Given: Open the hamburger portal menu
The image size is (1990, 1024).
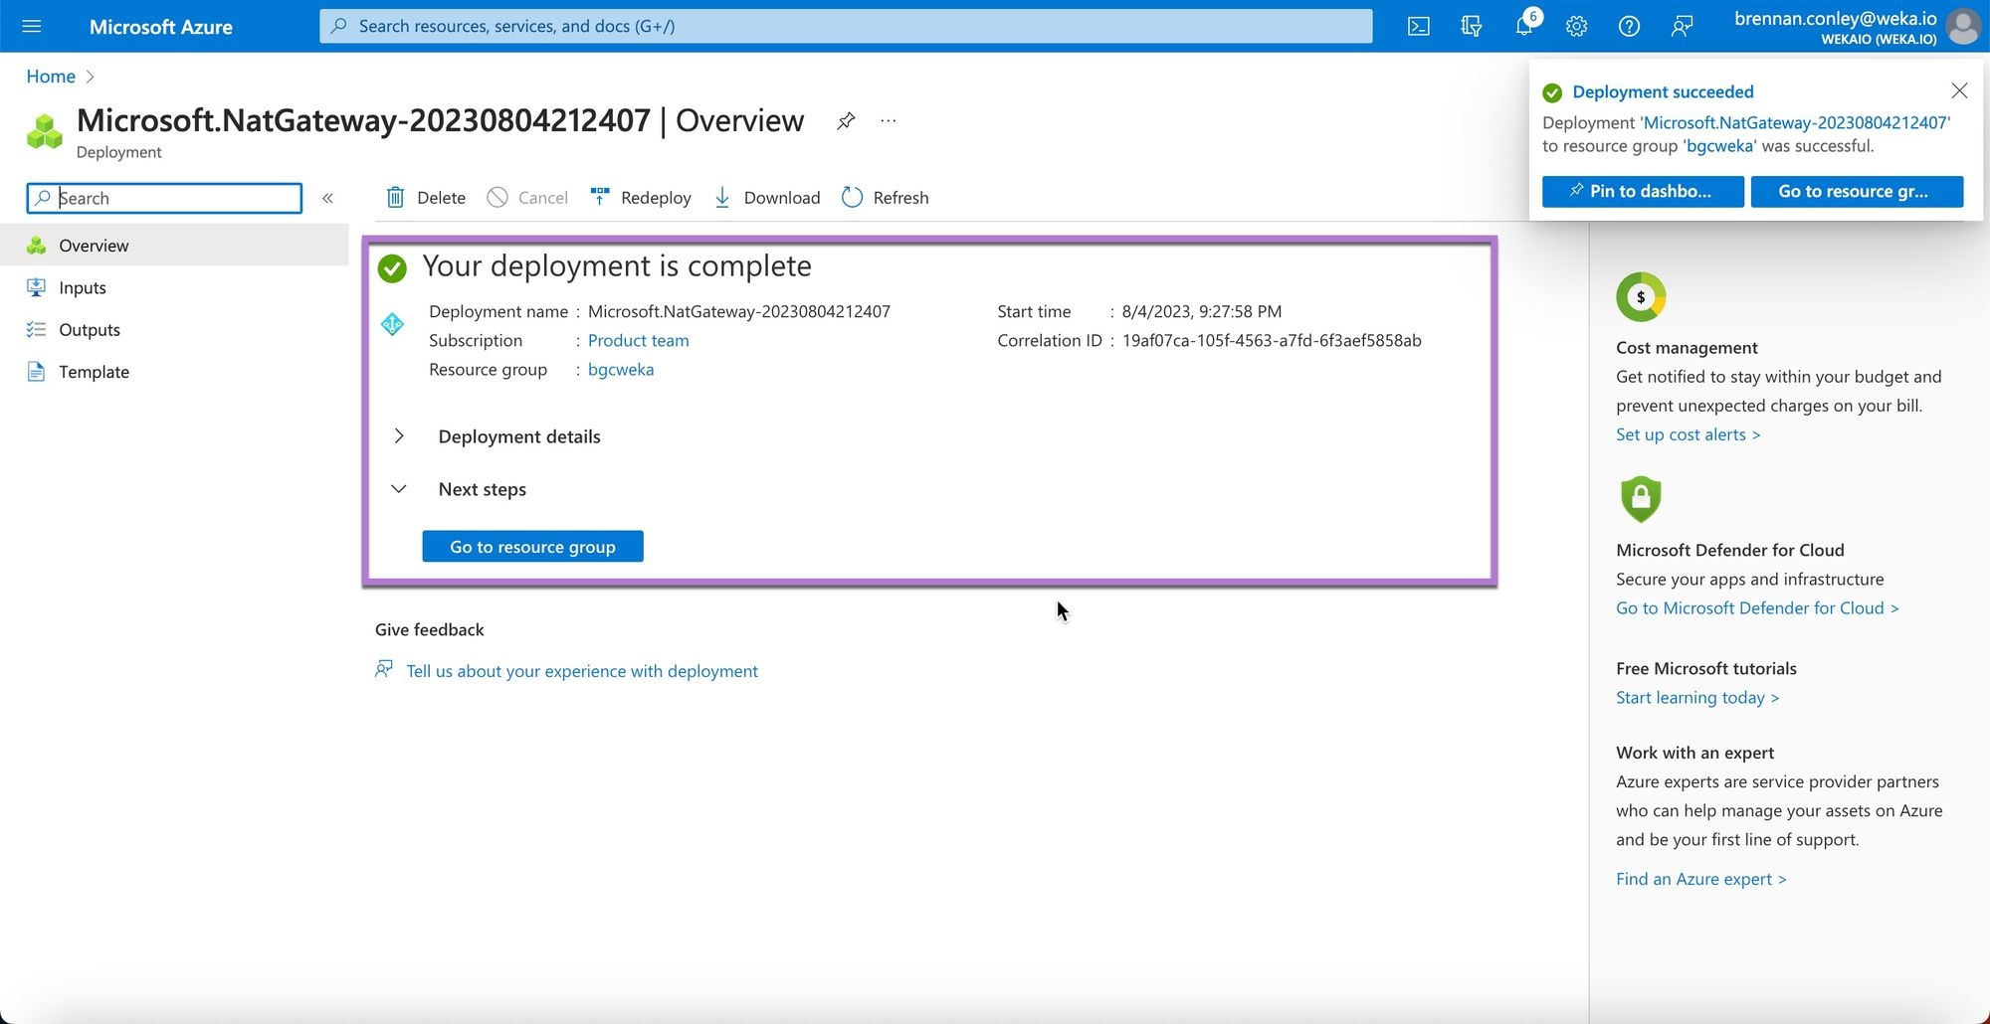Looking at the screenshot, I should tap(32, 26).
